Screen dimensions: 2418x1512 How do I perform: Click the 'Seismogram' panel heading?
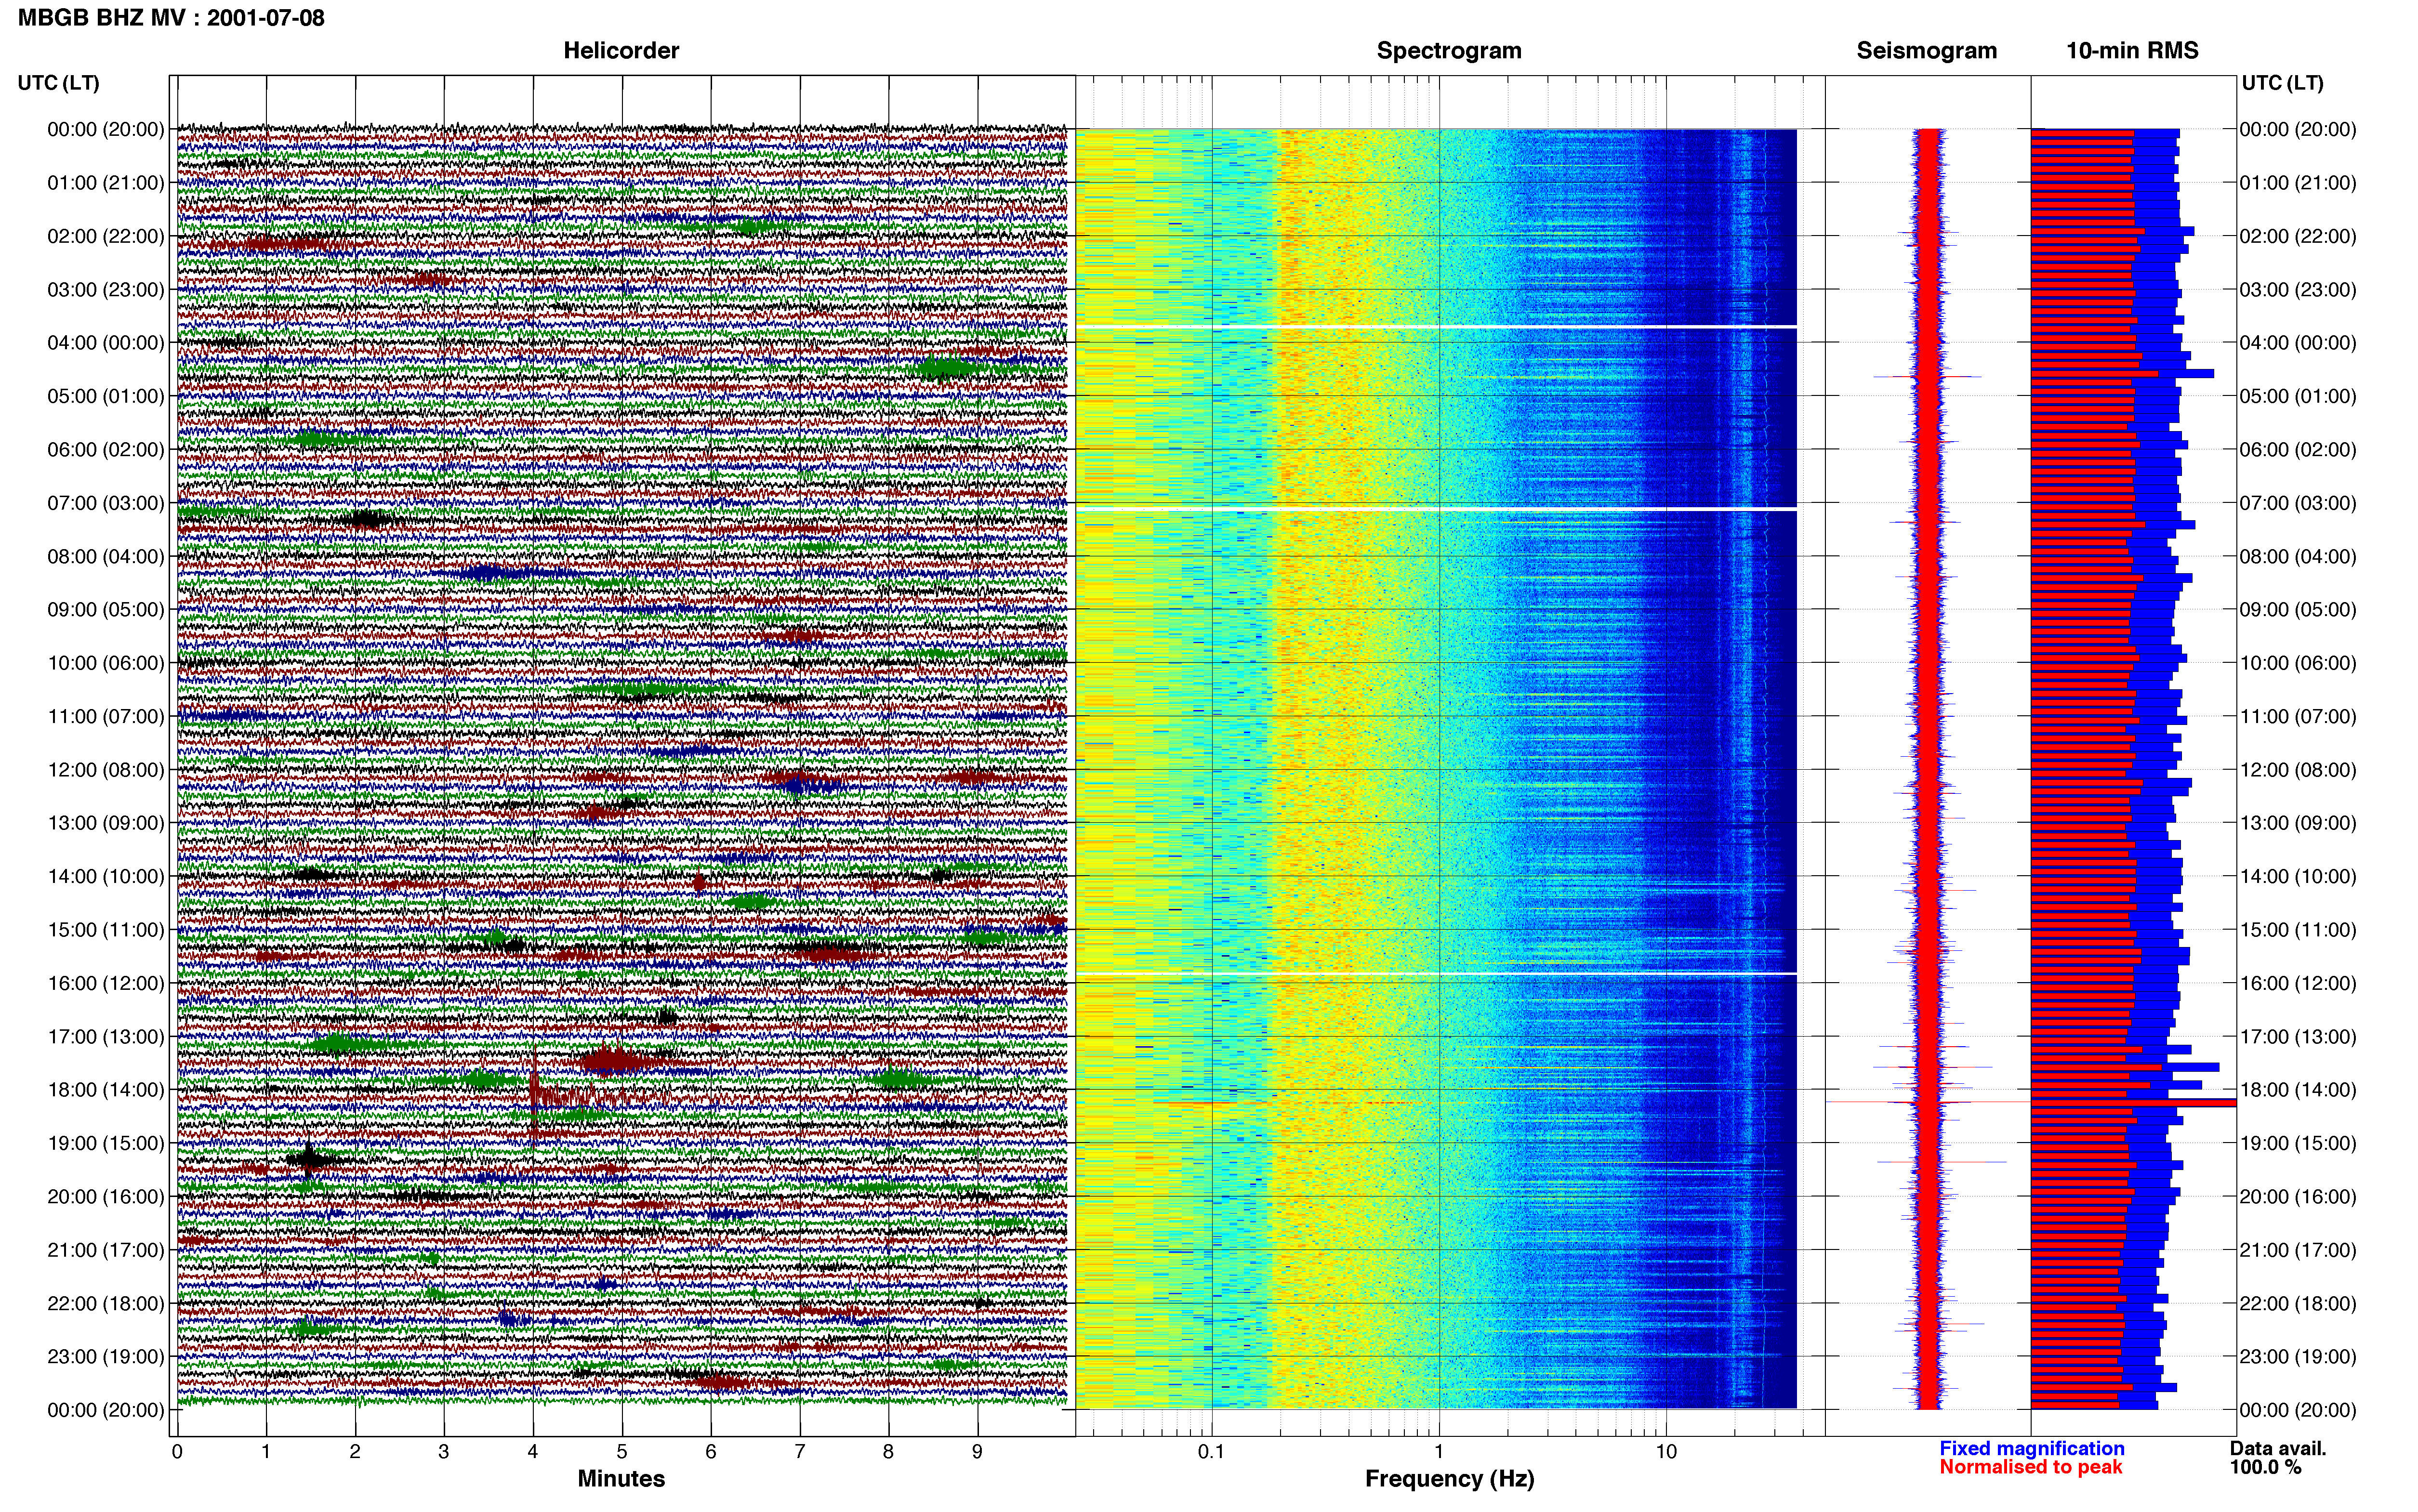(1926, 51)
